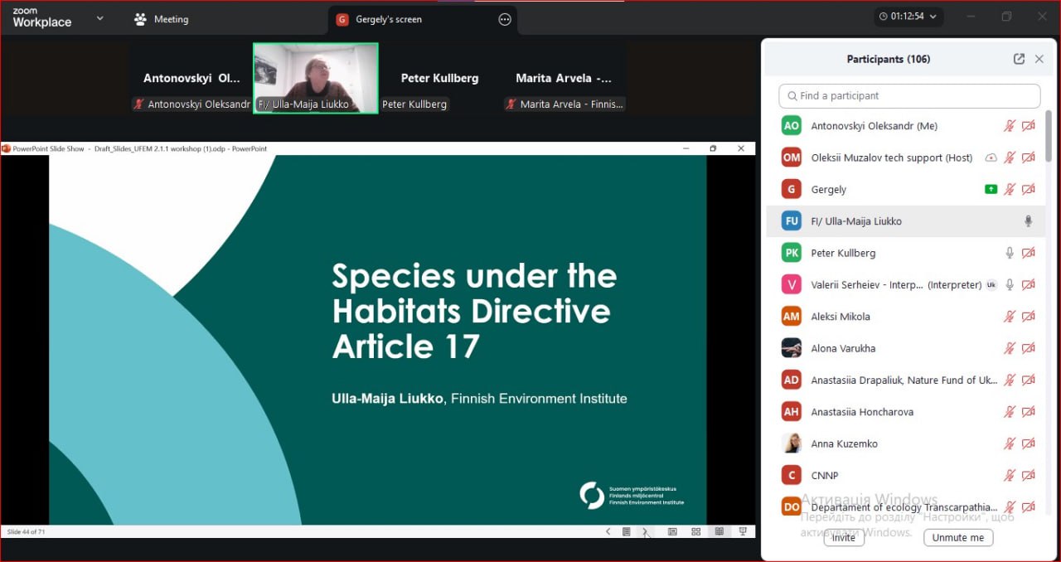1061x562 pixels.
Task: Click Anastasiia Honcharova's muted microphone icon
Action: pyautogui.click(x=1009, y=412)
